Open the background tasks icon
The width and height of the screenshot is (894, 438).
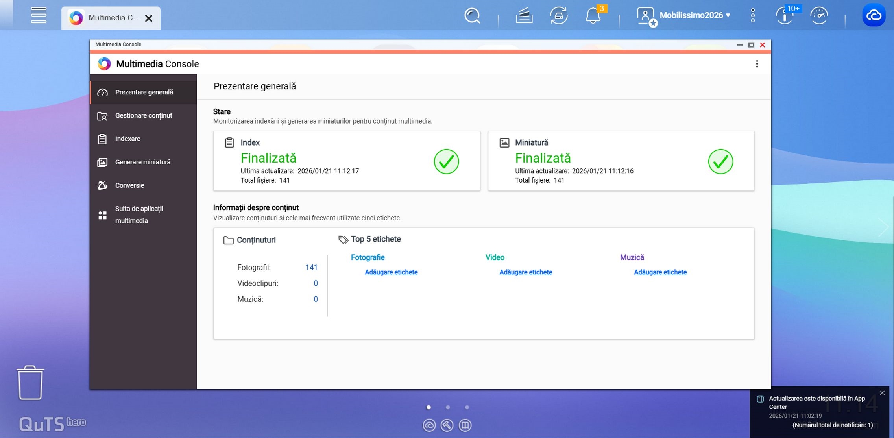pos(524,16)
